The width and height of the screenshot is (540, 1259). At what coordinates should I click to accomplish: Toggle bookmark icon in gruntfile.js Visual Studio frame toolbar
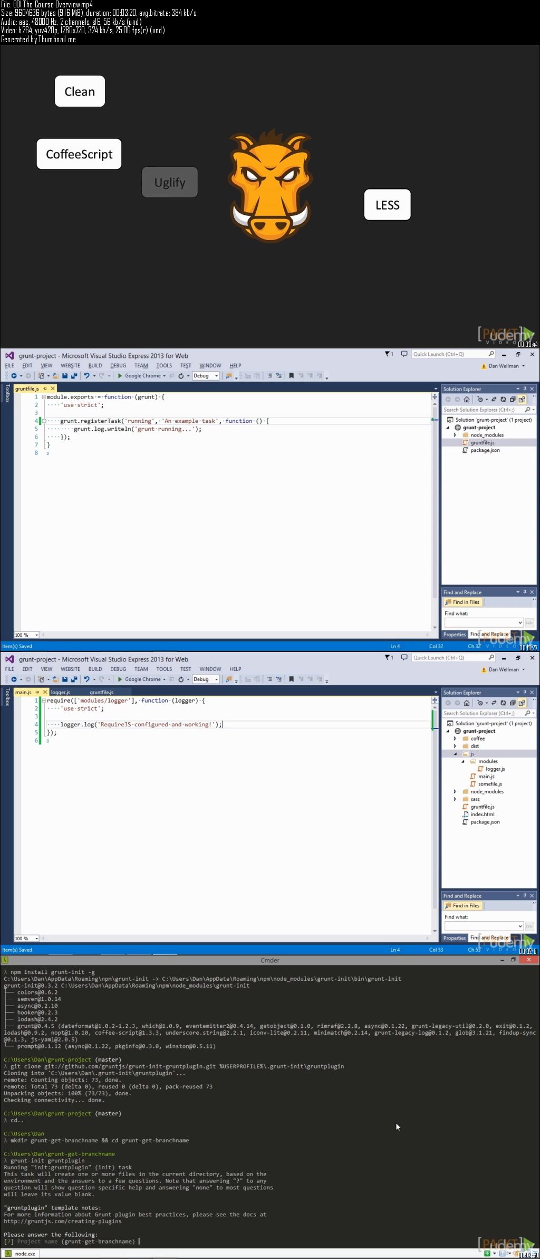291,376
